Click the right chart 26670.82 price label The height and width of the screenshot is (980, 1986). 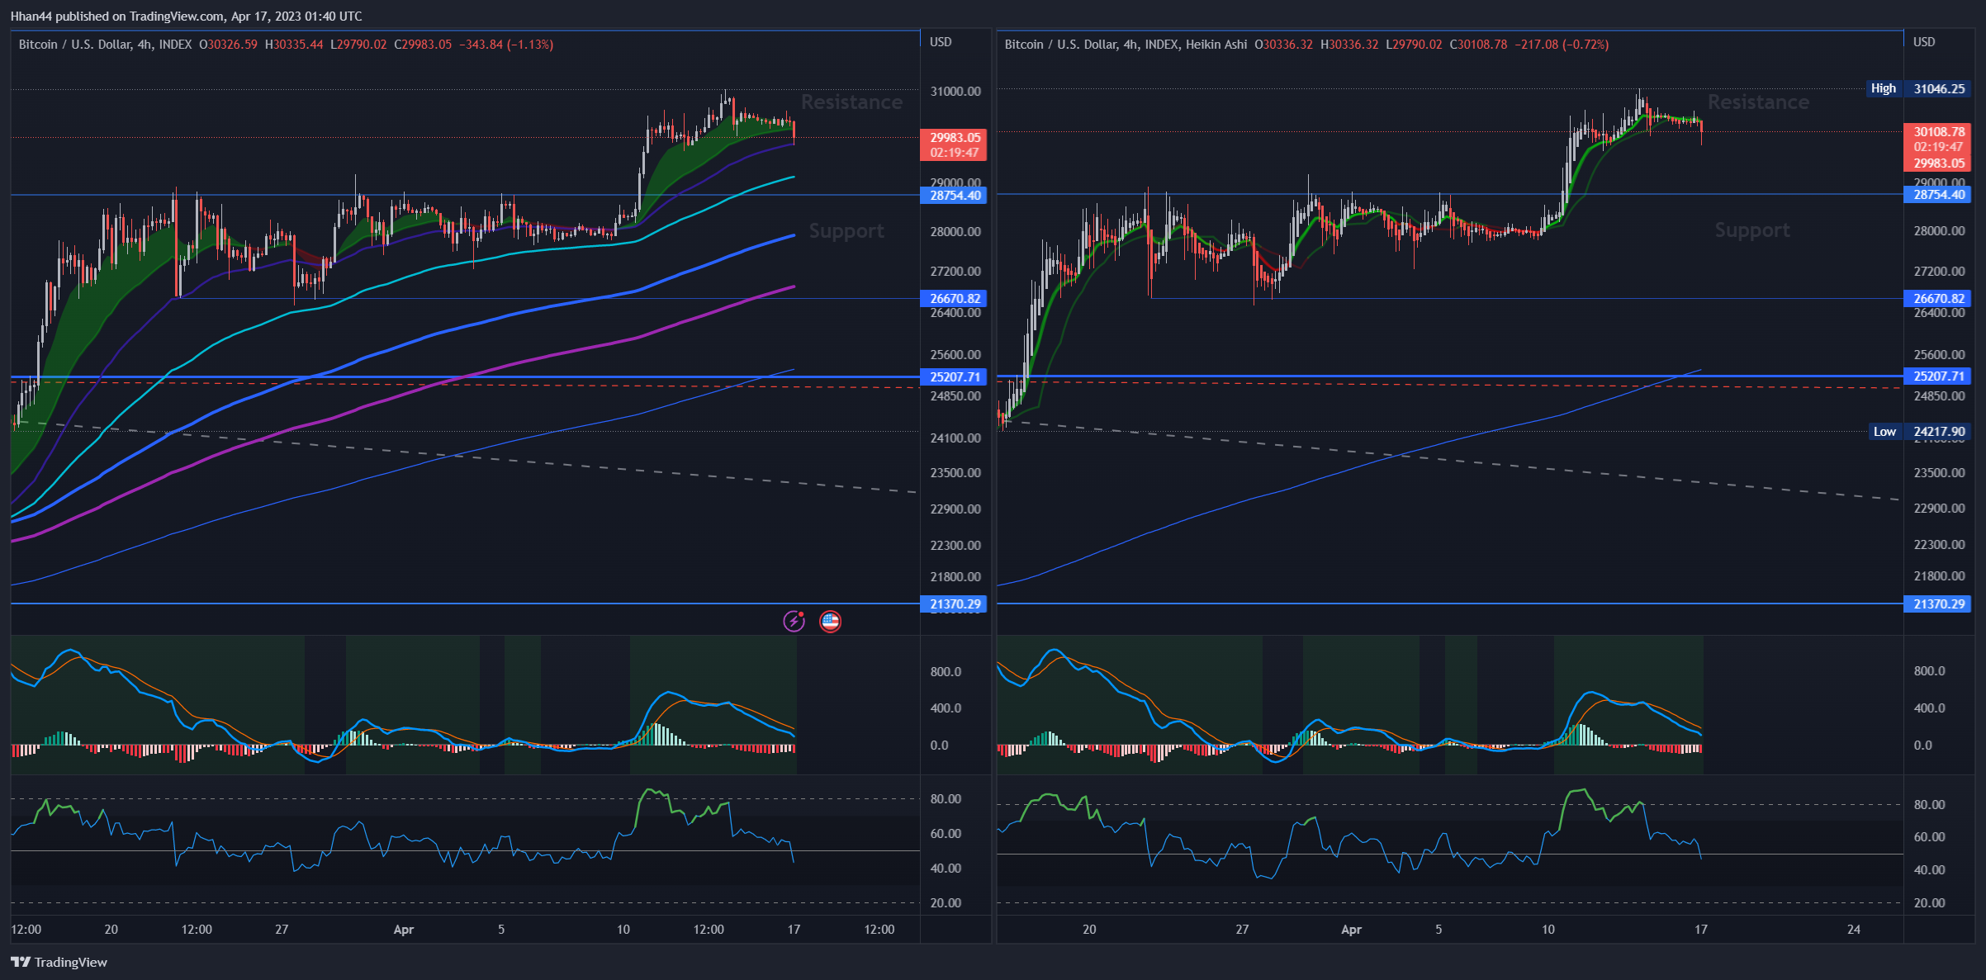1938,298
